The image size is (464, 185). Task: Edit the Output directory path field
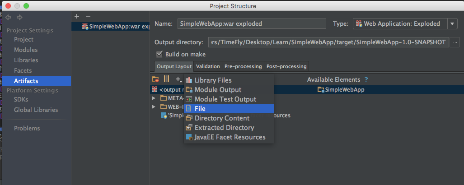328,42
